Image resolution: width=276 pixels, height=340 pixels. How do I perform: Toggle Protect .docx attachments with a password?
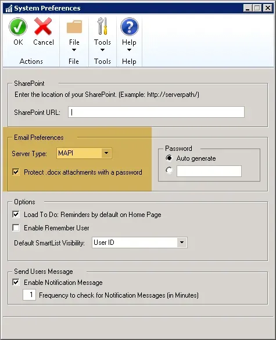(x=16, y=172)
